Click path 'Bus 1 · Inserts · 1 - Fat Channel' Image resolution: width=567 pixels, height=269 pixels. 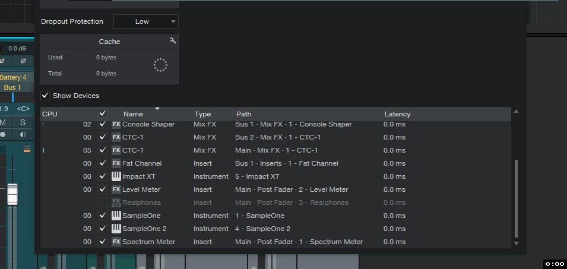(286, 163)
